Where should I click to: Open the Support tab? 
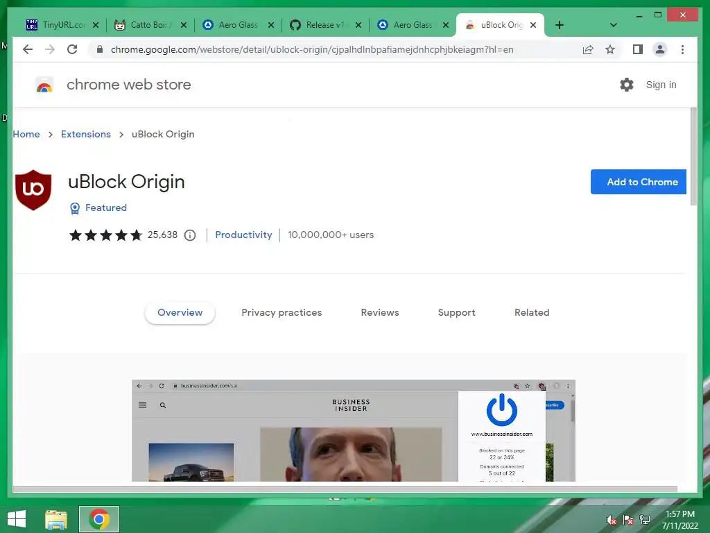coord(456,313)
